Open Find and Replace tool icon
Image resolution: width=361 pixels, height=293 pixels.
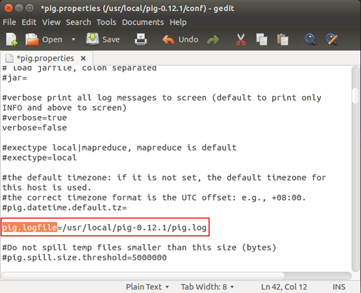(x=332, y=39)
